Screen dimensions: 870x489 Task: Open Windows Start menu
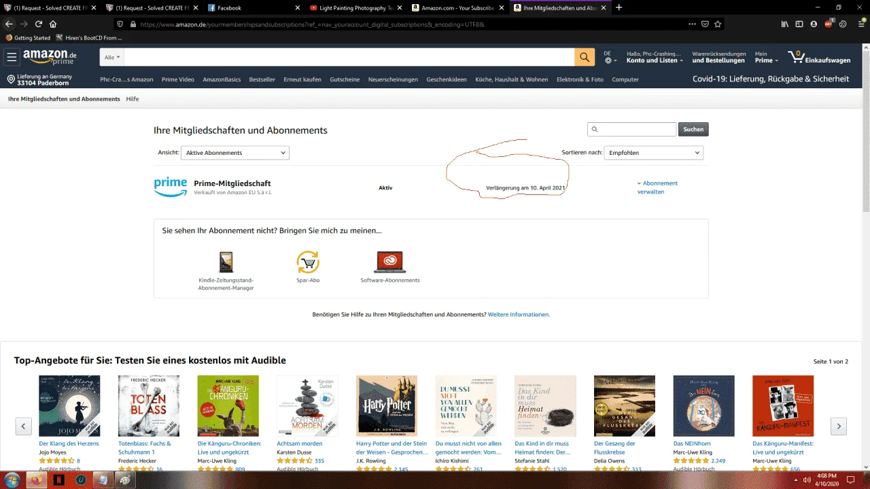(x=12, y=479)
